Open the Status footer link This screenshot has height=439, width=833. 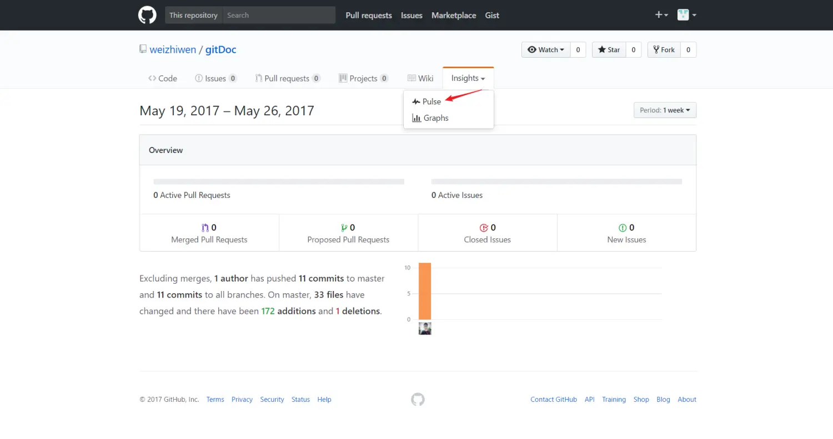(300, 399)
